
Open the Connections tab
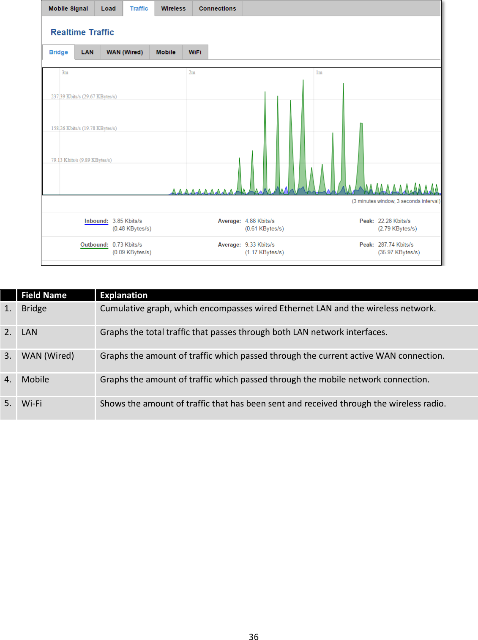[217, 8]
